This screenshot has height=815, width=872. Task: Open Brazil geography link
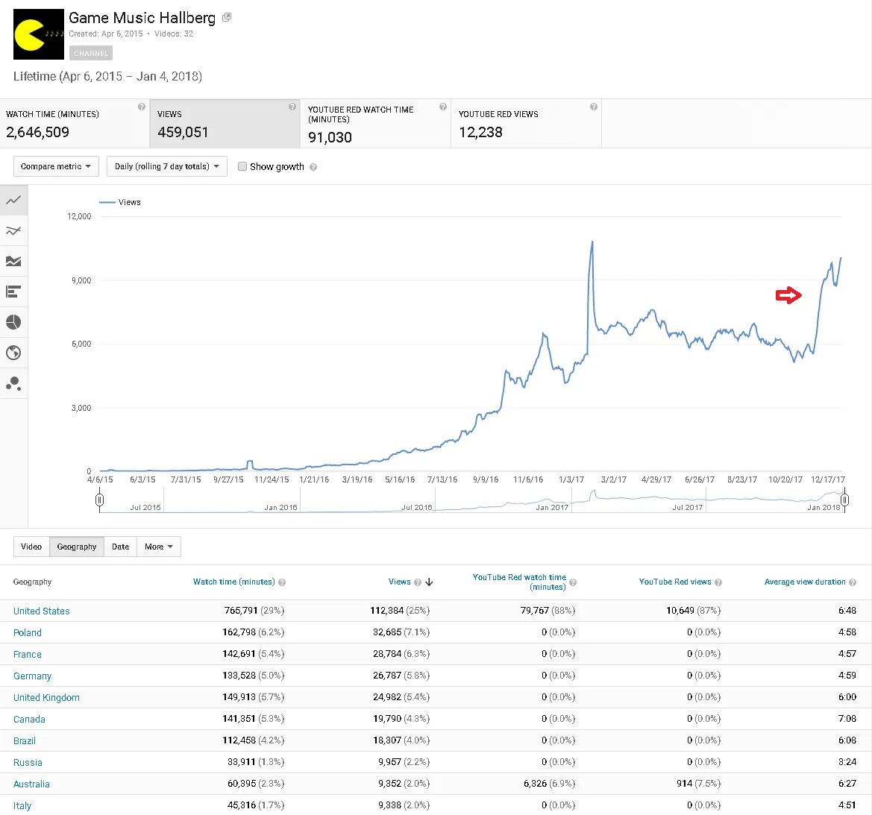click(25, 741)
